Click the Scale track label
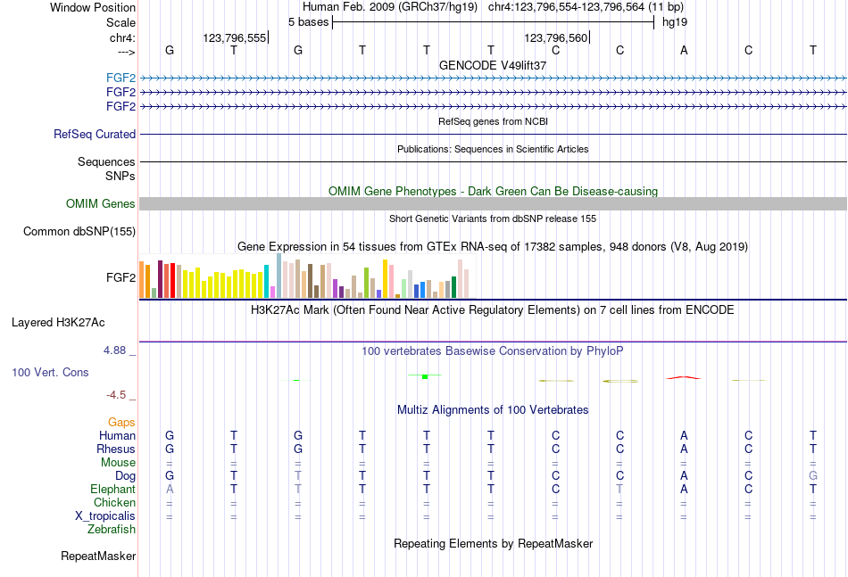 (121, 22)
